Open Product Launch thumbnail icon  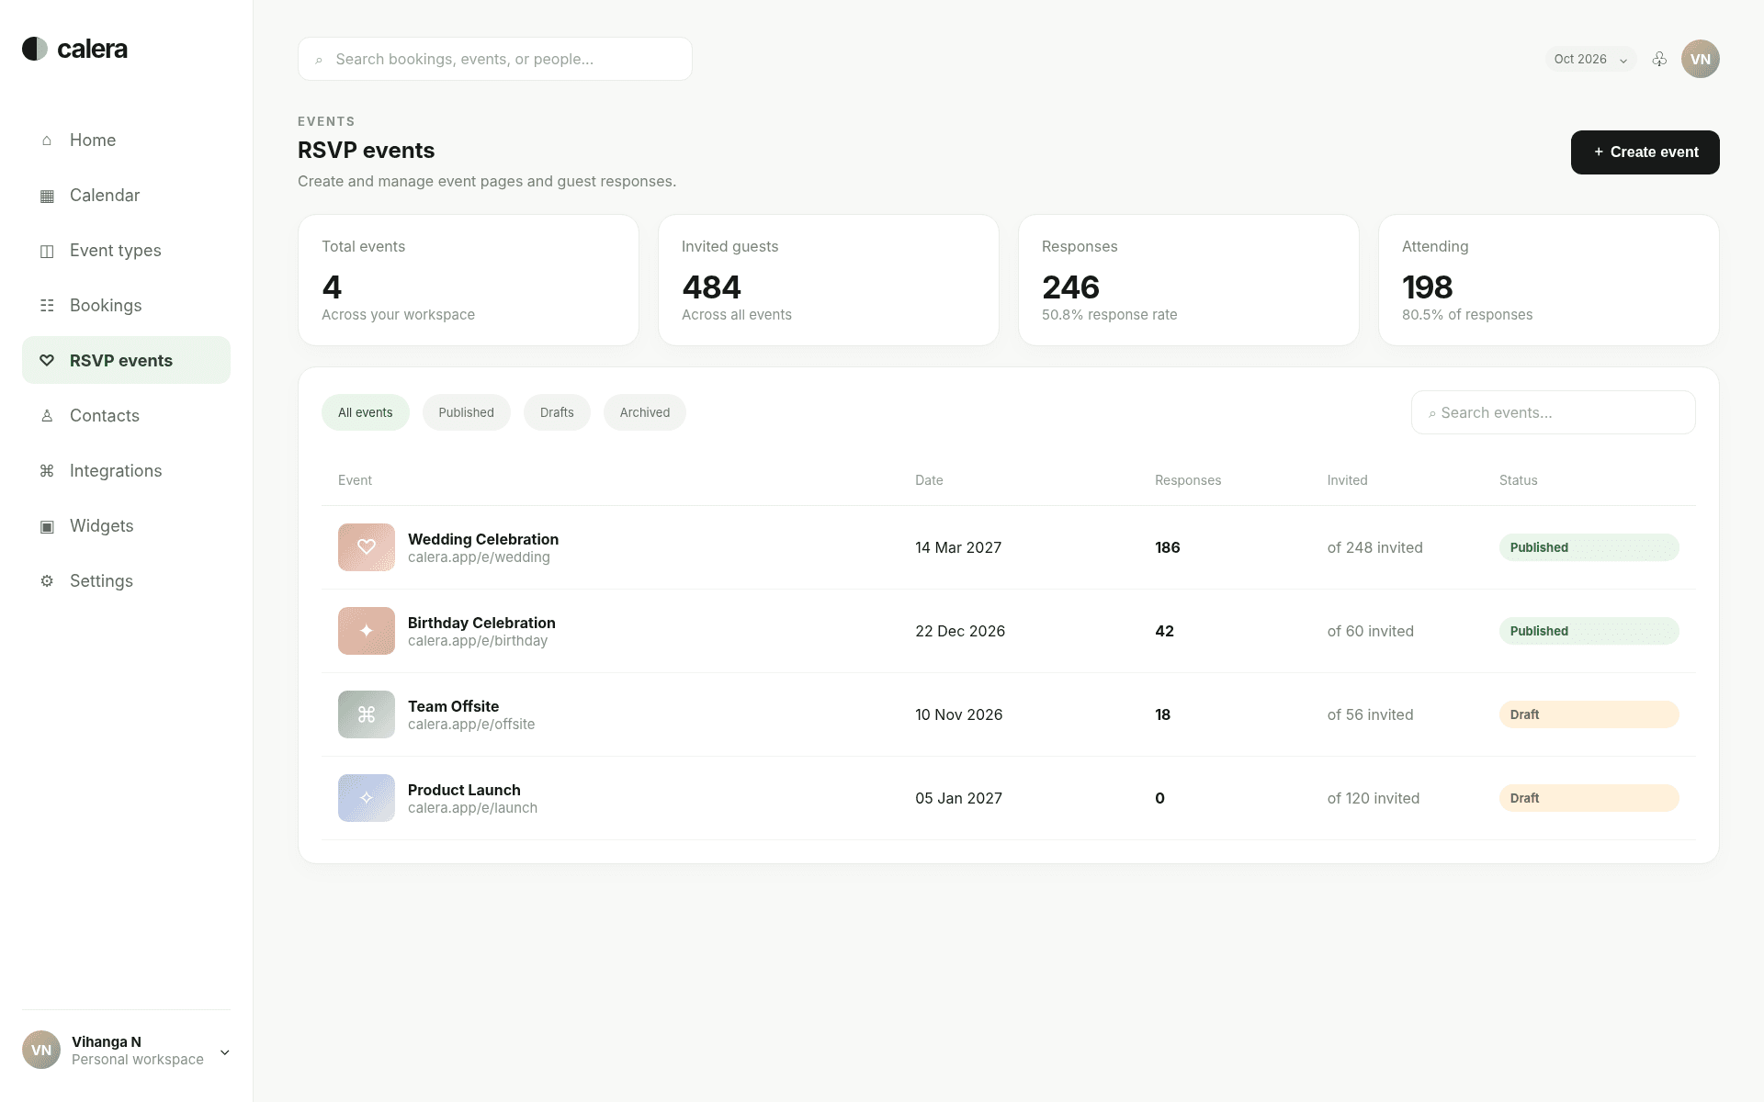(367, 798)
